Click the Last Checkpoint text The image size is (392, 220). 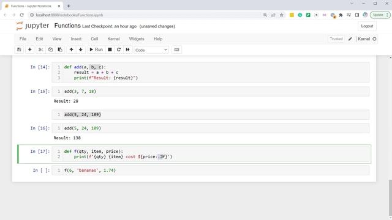tap(109, 26)
